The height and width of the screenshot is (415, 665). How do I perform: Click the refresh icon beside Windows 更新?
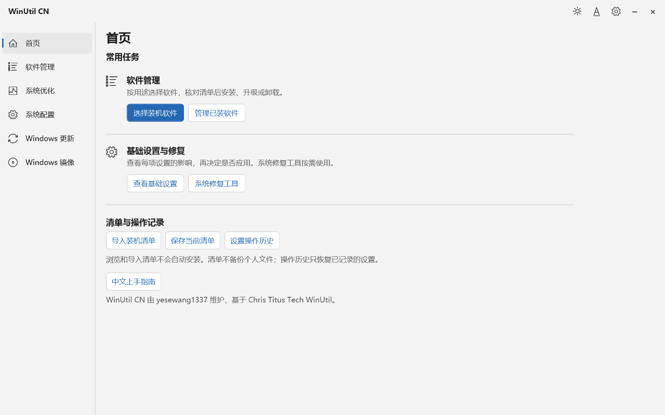(x=13, y=139)
